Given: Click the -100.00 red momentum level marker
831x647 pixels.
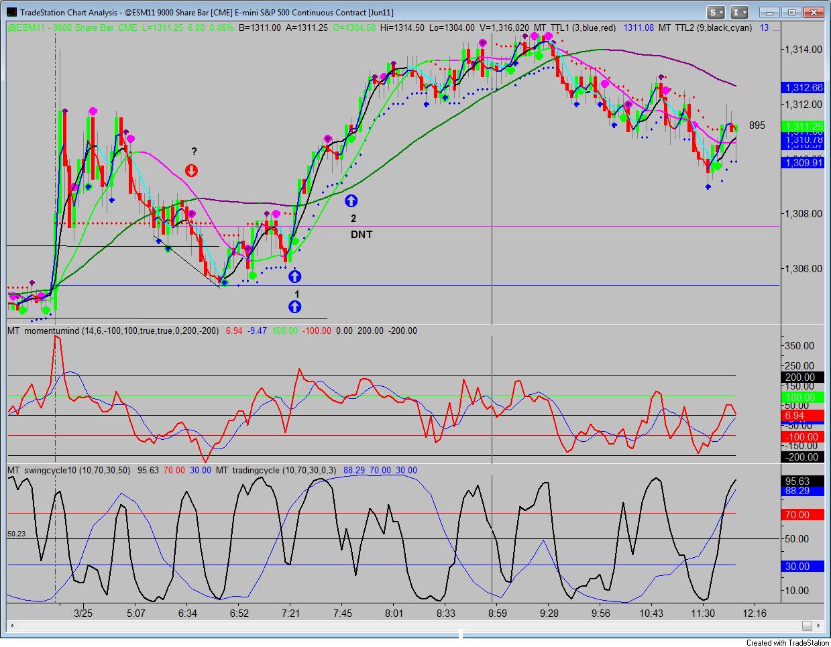Looking at the screenshot, I should 803,437.
